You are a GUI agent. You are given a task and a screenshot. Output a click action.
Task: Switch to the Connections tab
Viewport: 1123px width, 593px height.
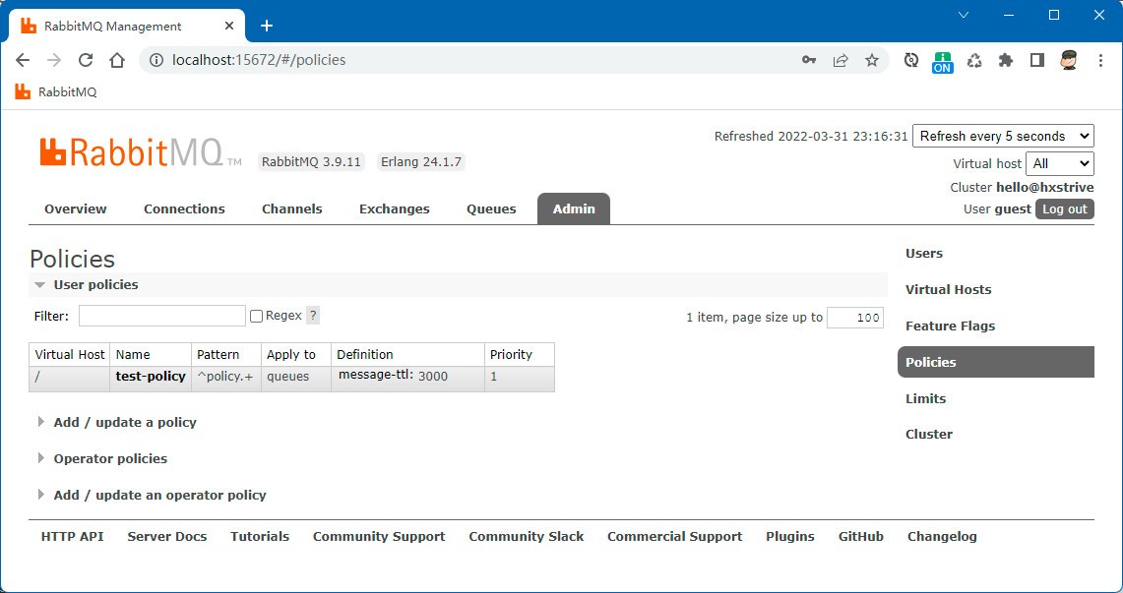click(184, 208)
